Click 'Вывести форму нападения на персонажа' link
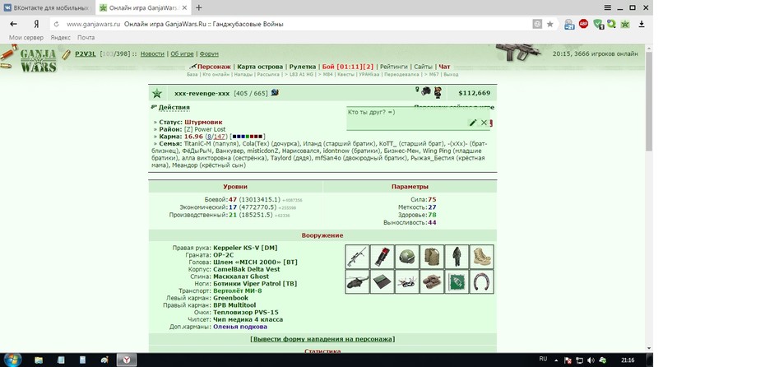 [323, 339]
